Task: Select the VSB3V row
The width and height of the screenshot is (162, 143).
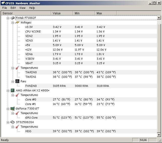Action: point(91,59)
